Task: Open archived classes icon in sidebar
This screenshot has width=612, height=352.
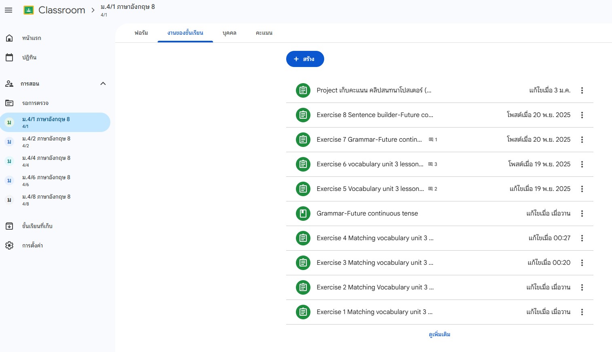Action: click(x=9, y=226)
